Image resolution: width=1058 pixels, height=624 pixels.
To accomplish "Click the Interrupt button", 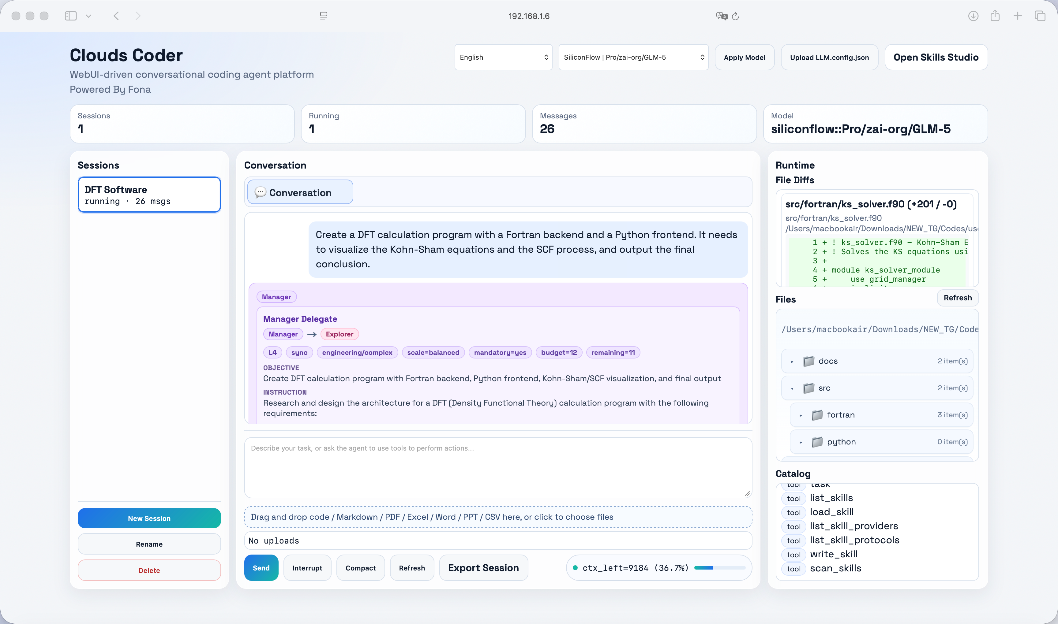I will coord(307,568).
